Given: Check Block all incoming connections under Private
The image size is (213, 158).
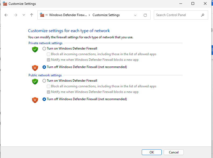Looking at the screenshot, I should coord(48,54).
